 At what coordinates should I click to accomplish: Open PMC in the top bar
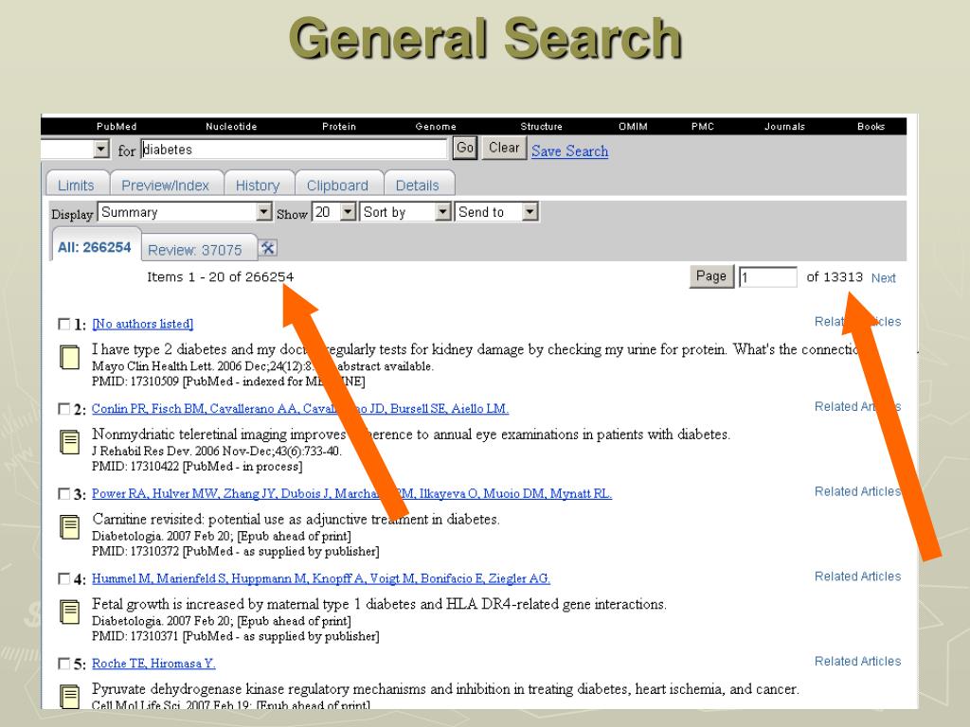click(x=703, y=126)
